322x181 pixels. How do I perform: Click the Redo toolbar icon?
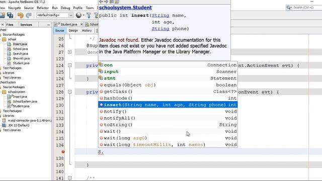click(x=29, y=15)
